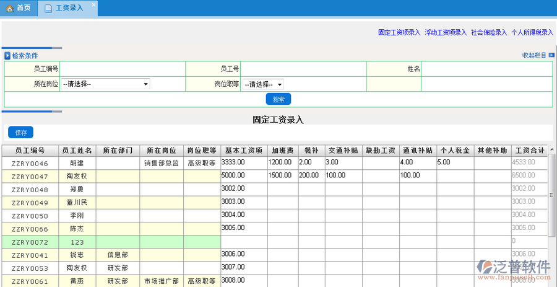Screen dimensions: 557x287
Task: Edit 基本工资项 cell for 胡建
Action: [243, 162]
